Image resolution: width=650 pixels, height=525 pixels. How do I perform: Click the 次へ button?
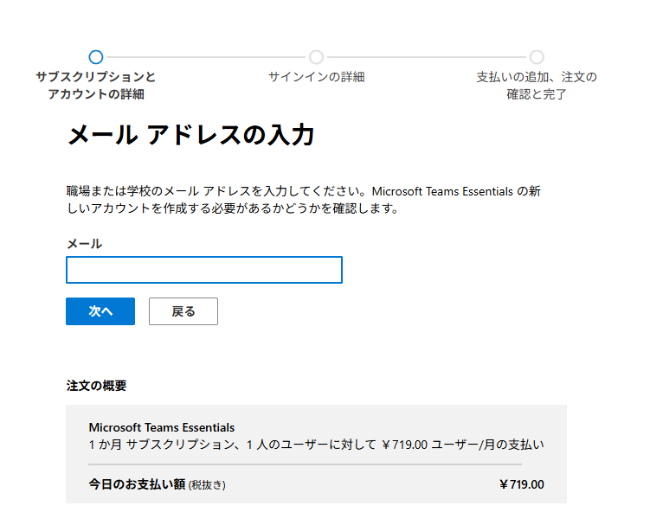(100, 311)
